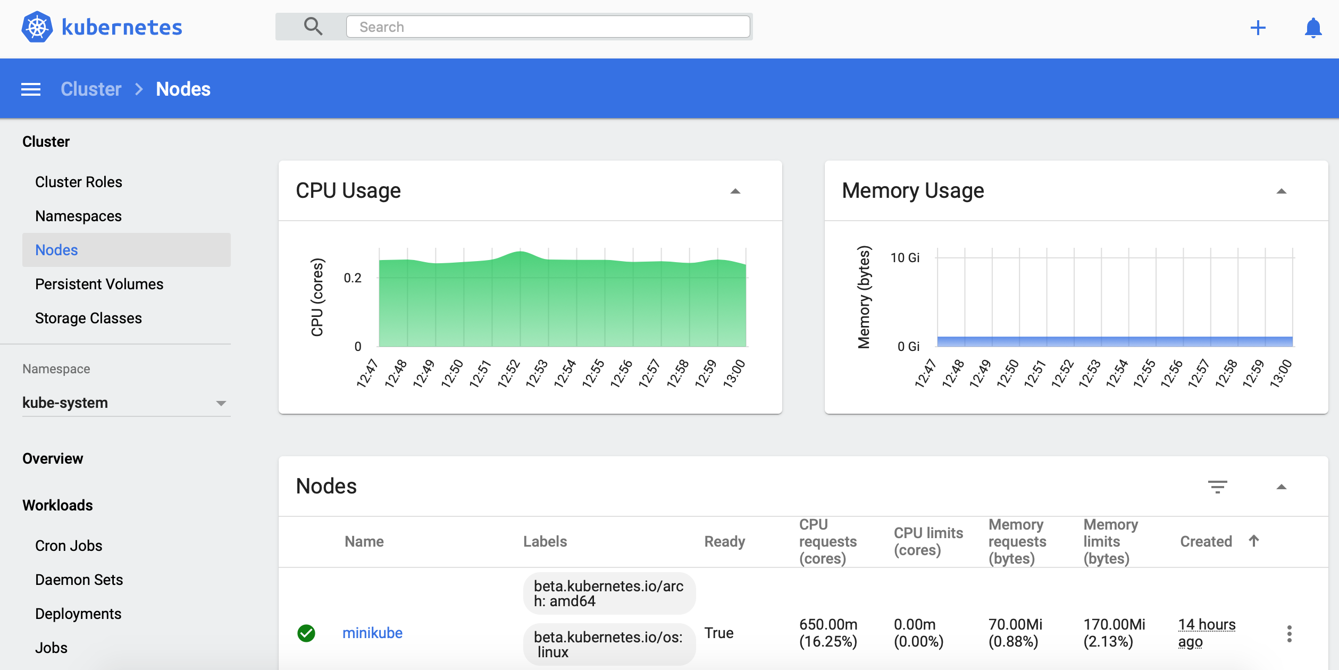Click the green ready status icon
Viewport: 1339px width, 670px height.
(x=306, y=633)
